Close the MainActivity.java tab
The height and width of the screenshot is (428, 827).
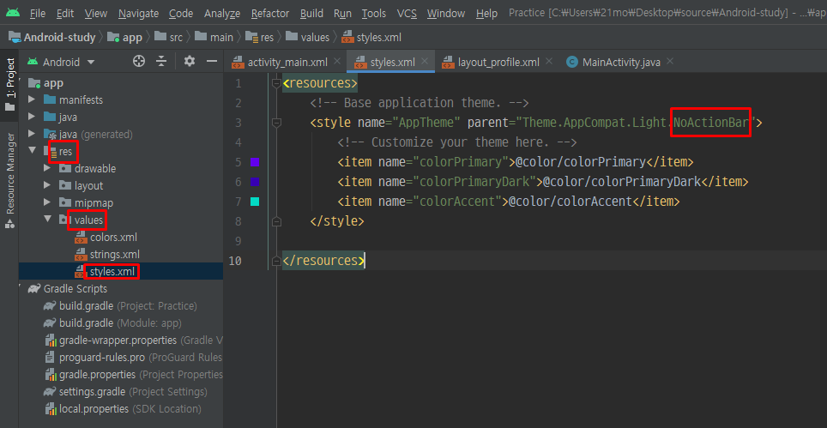pyautogui.click(x=670, y=62)
